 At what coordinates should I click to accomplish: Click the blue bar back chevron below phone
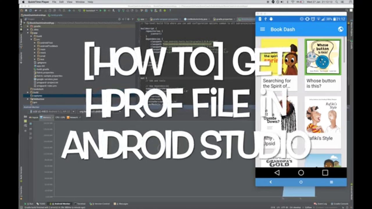pos(271,182)
